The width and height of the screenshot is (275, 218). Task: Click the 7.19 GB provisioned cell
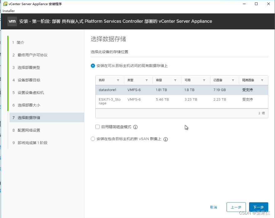click(x=220, y=90)
